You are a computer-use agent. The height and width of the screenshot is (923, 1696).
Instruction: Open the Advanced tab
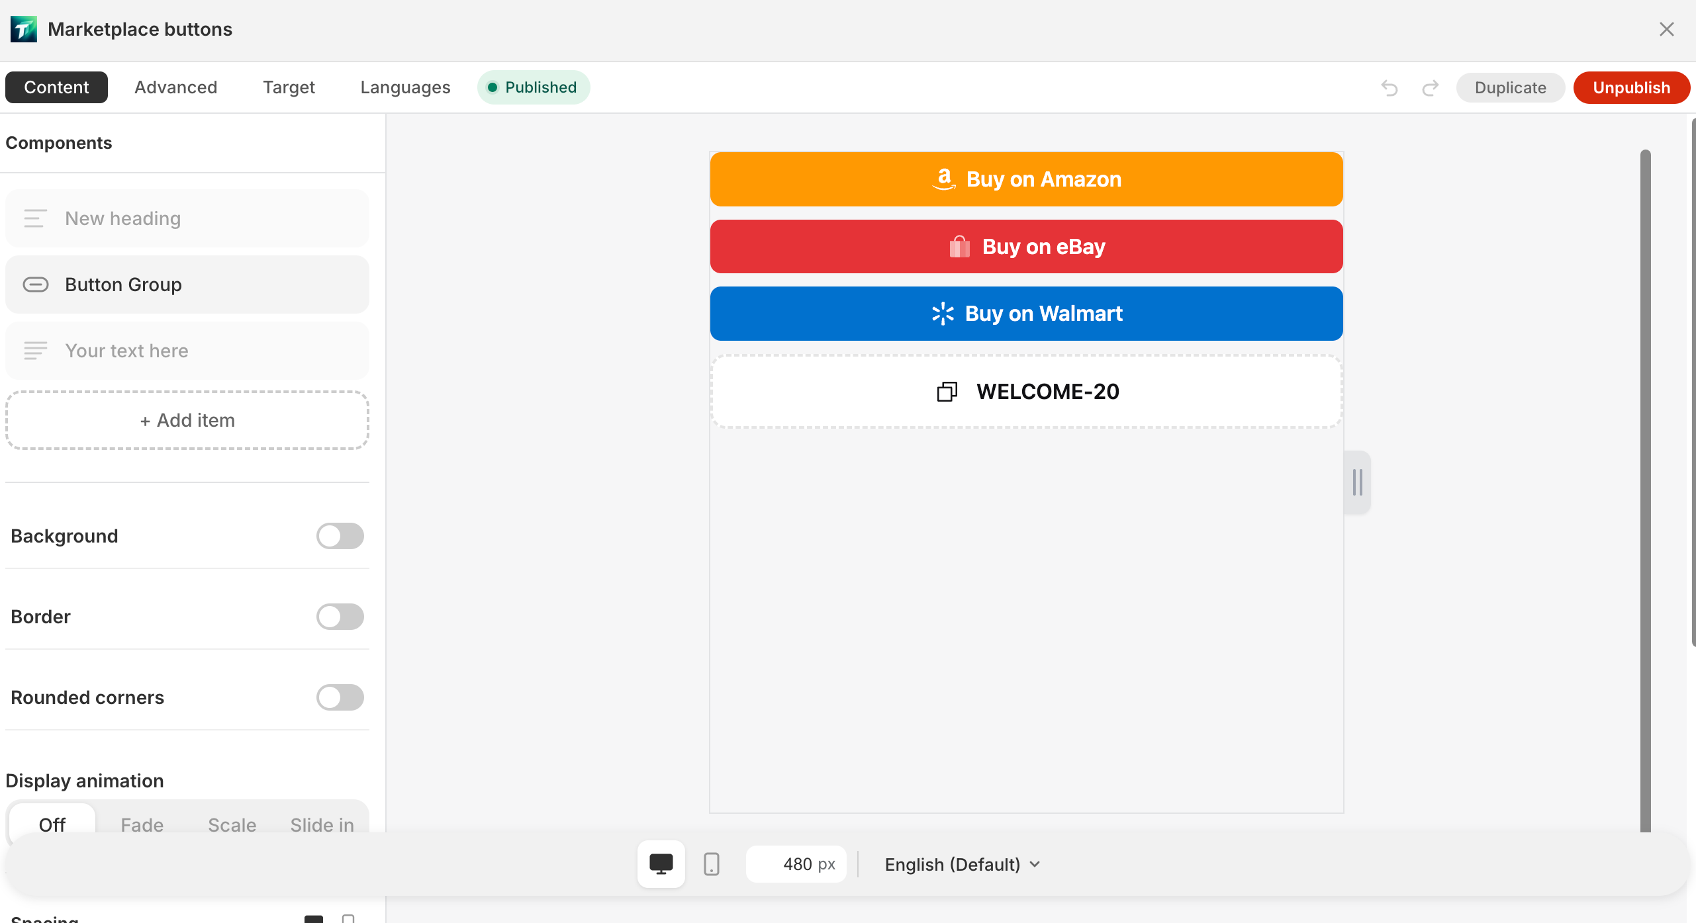(176, 87)
